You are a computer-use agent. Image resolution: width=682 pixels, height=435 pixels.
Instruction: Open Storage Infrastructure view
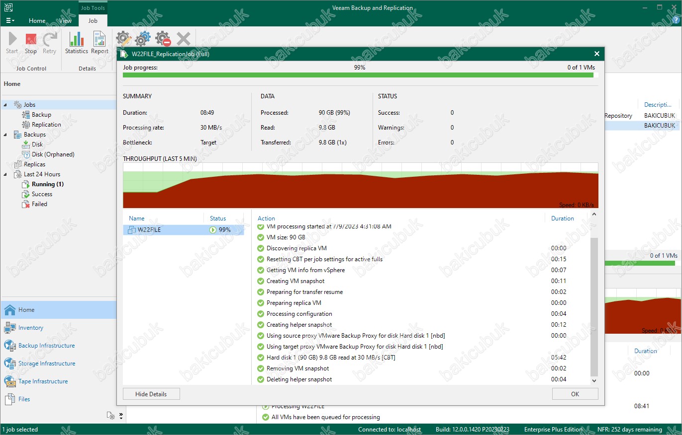pyautogui.click(x=58, y=363)
